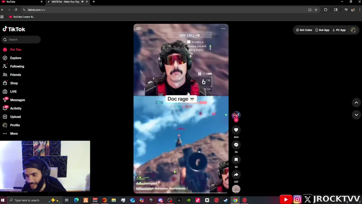Click the Get Coins button
The height and width of the screenshot is (204, 362).
pos(304,30)
